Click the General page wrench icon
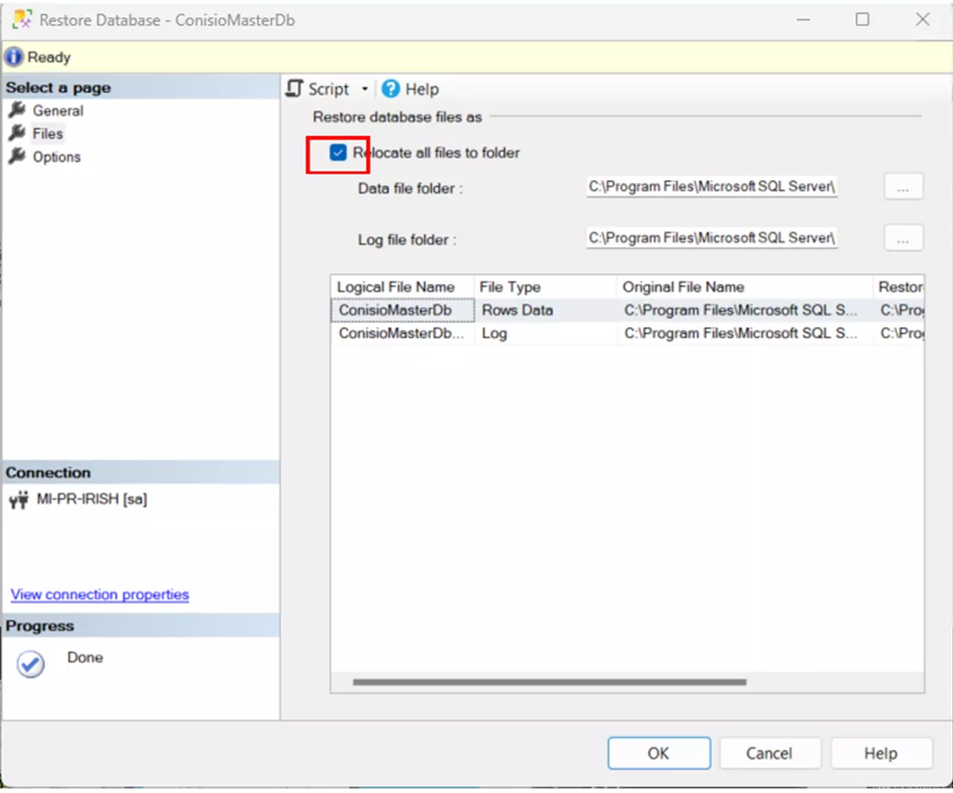Screen dimensions: 953x793 [17, 110]
